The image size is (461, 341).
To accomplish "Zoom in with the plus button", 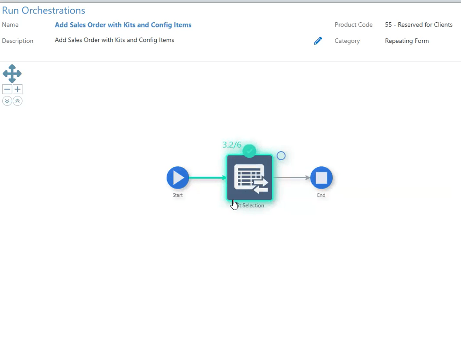I will (17, 89).
